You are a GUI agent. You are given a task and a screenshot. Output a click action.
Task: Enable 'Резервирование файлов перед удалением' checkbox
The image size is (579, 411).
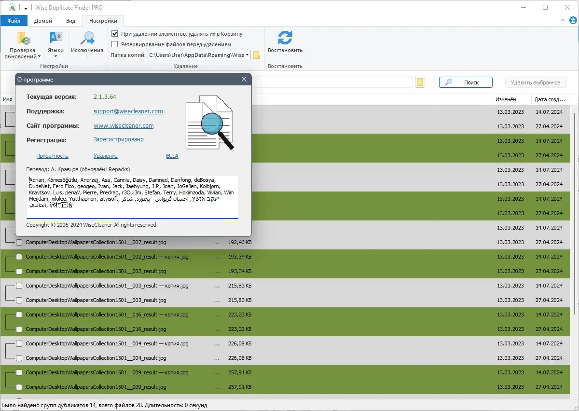115,44
